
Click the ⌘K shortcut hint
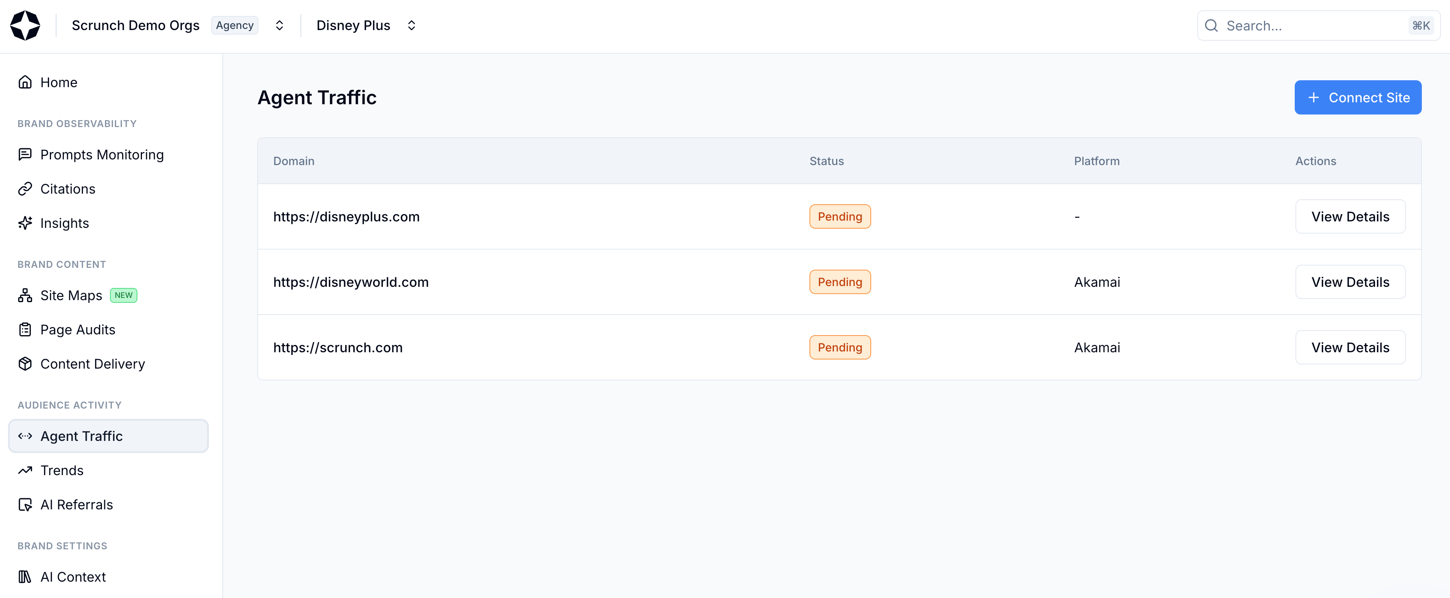tap(1421, 26)
